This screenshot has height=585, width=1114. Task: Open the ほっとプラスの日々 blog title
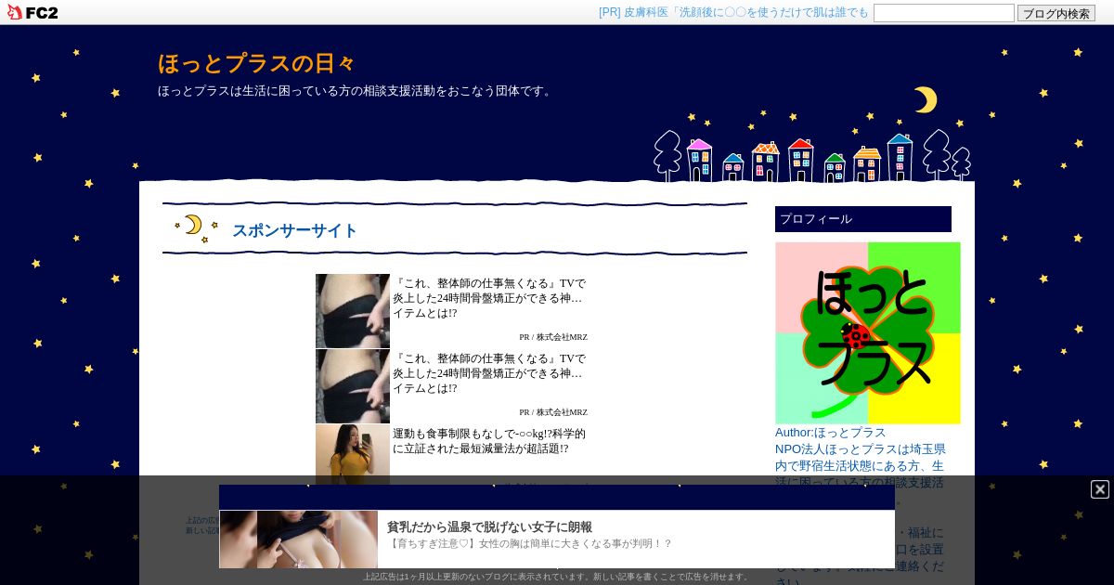click(256, 63)
